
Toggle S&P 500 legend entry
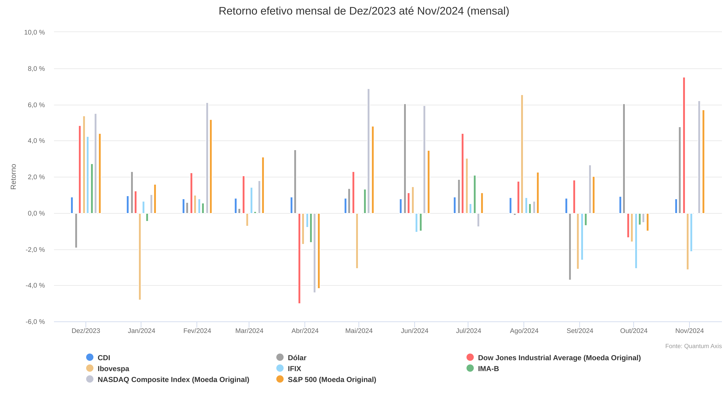click(326, 379)
